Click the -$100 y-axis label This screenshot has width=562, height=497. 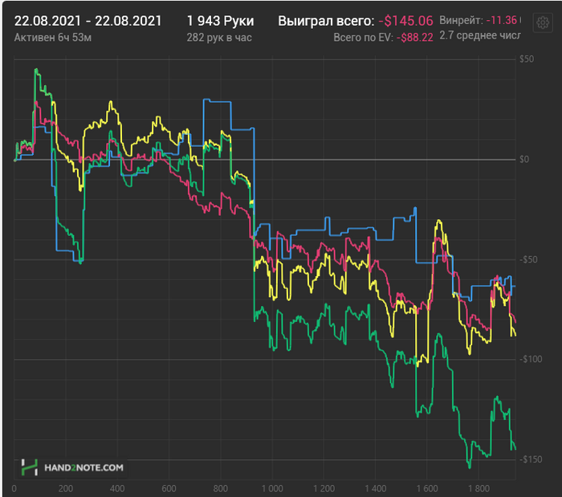(531, 359)
